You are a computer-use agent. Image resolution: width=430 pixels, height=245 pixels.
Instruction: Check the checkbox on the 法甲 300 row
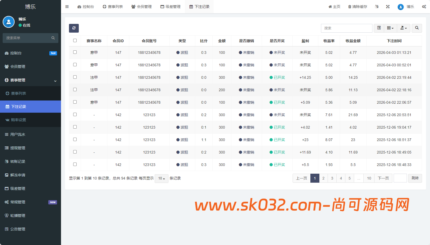pos(75,77)
